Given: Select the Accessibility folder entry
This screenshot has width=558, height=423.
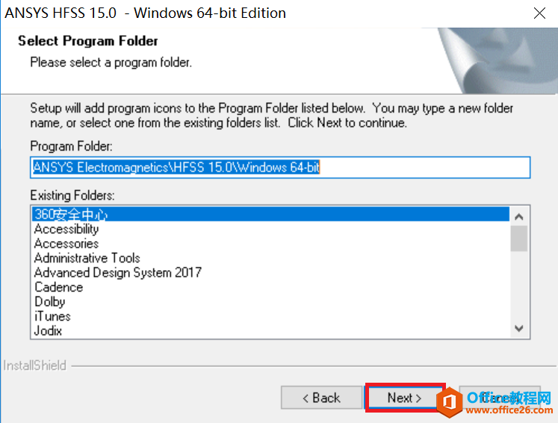Looking at the screenshot, I should point(66,229).
